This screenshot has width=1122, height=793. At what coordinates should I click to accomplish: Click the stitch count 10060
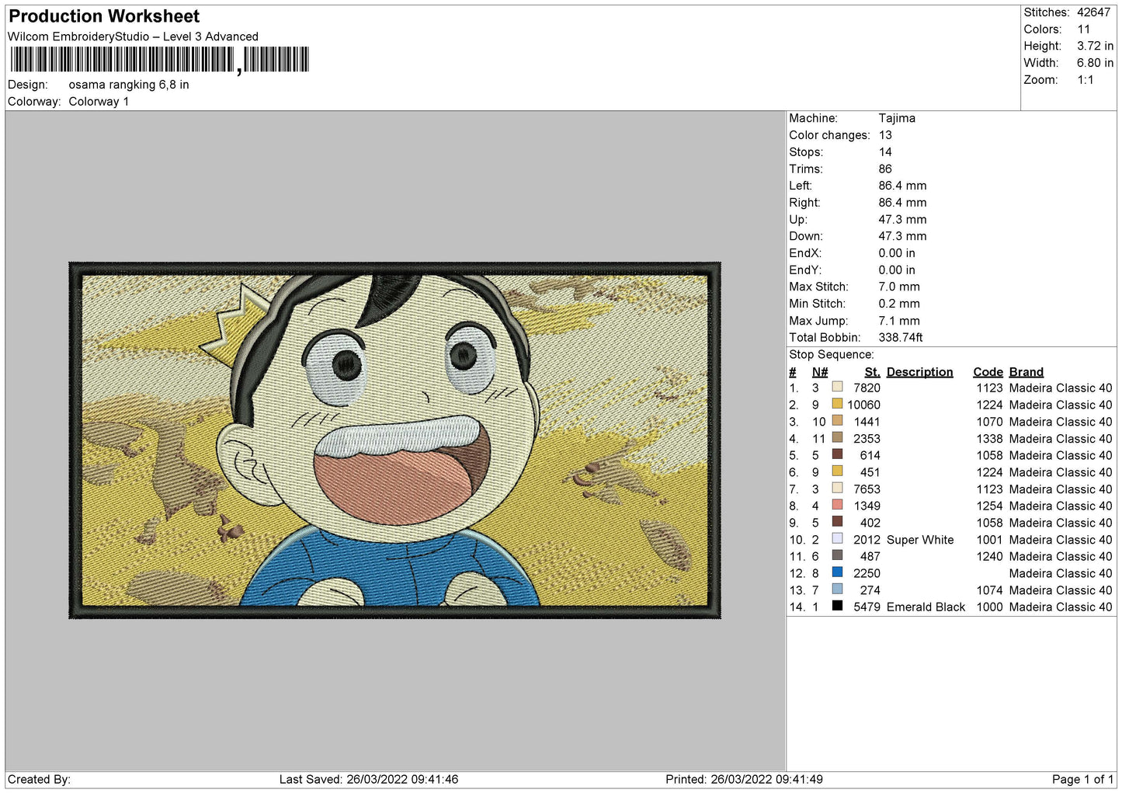pos(864,405)
